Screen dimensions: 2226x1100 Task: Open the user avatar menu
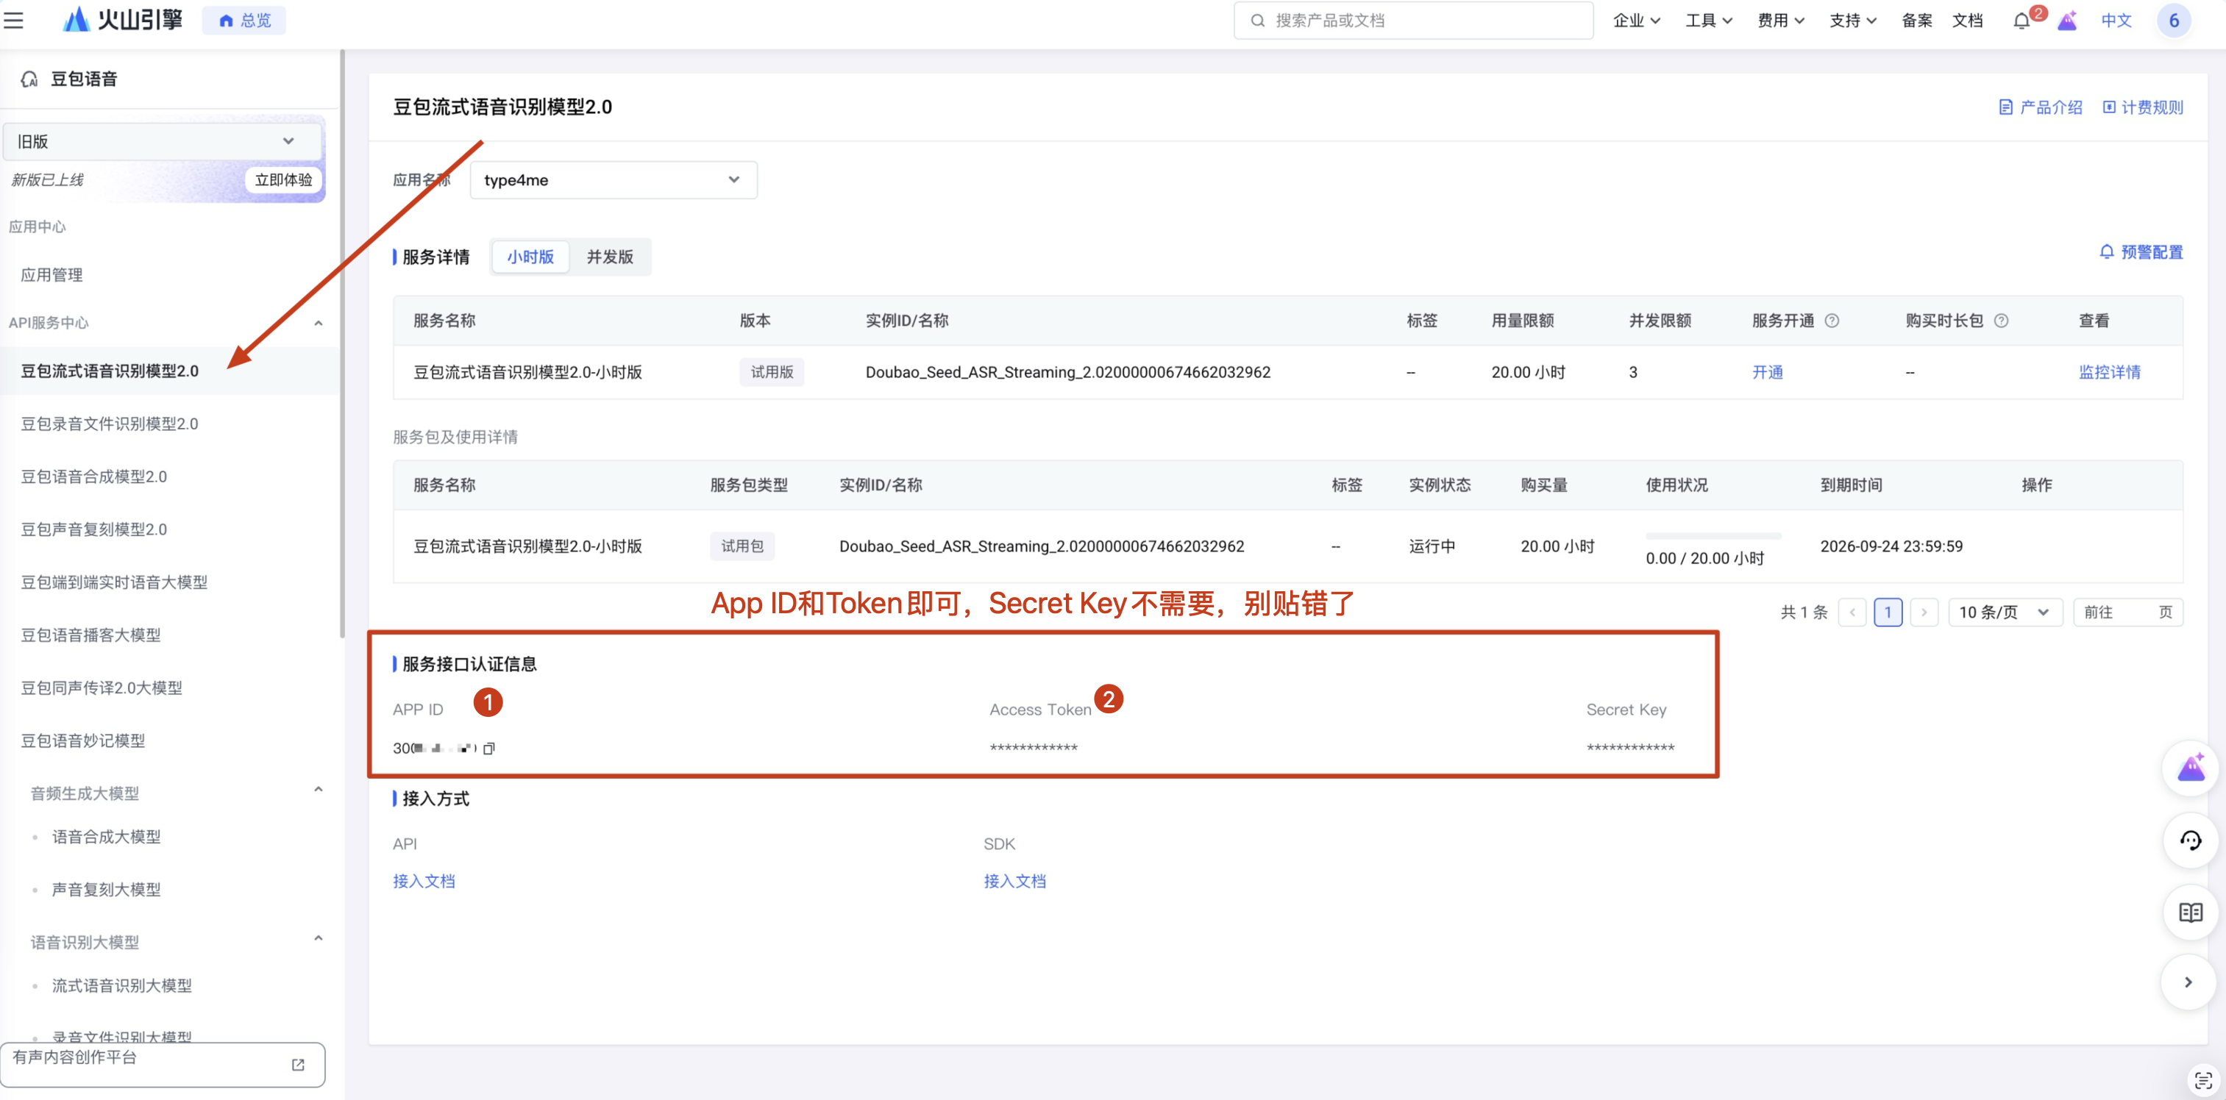point(2173,21)
